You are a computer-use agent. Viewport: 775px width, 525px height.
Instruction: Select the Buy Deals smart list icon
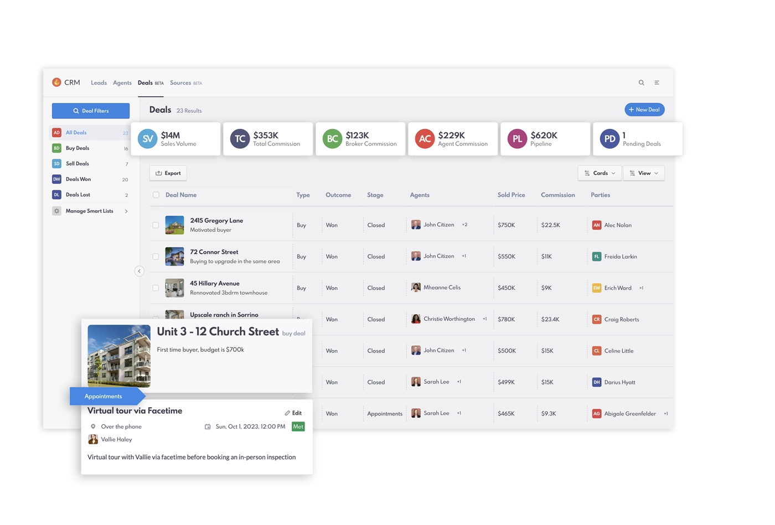tap(56, 148)
